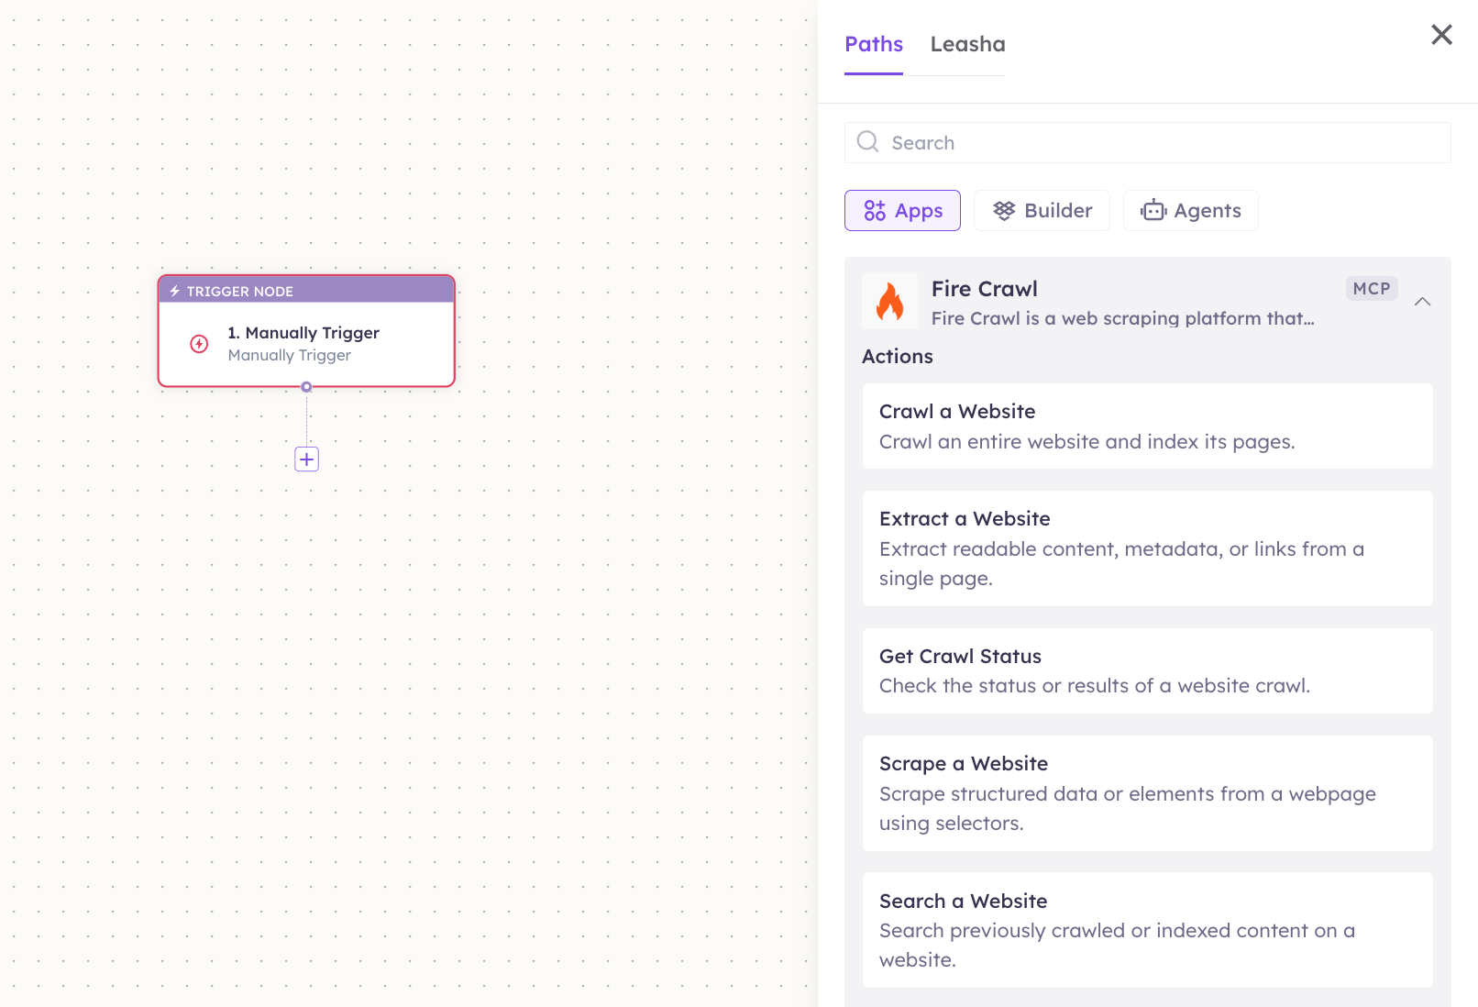Switch to the Leasha tab
The image size is (1478, 1007).
tap(968, 44)
